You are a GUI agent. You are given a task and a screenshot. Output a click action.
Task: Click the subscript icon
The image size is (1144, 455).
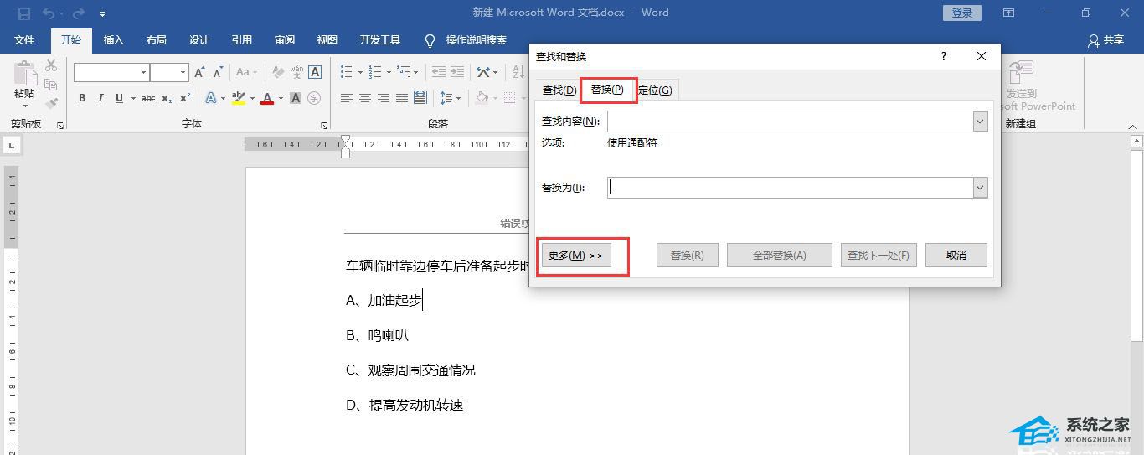pos(167,98)
